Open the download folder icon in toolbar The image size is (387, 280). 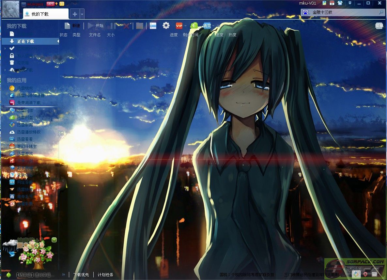click(140, 26)
